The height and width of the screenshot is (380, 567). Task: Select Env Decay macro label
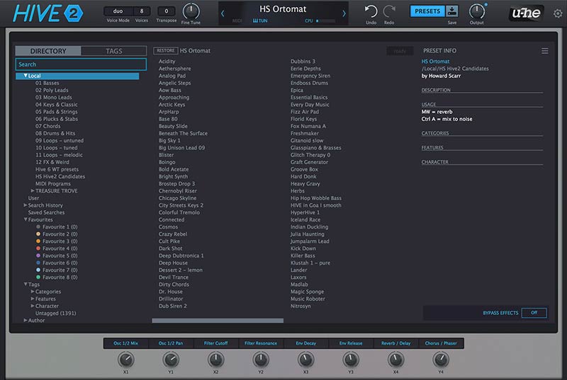click(306, 343)
